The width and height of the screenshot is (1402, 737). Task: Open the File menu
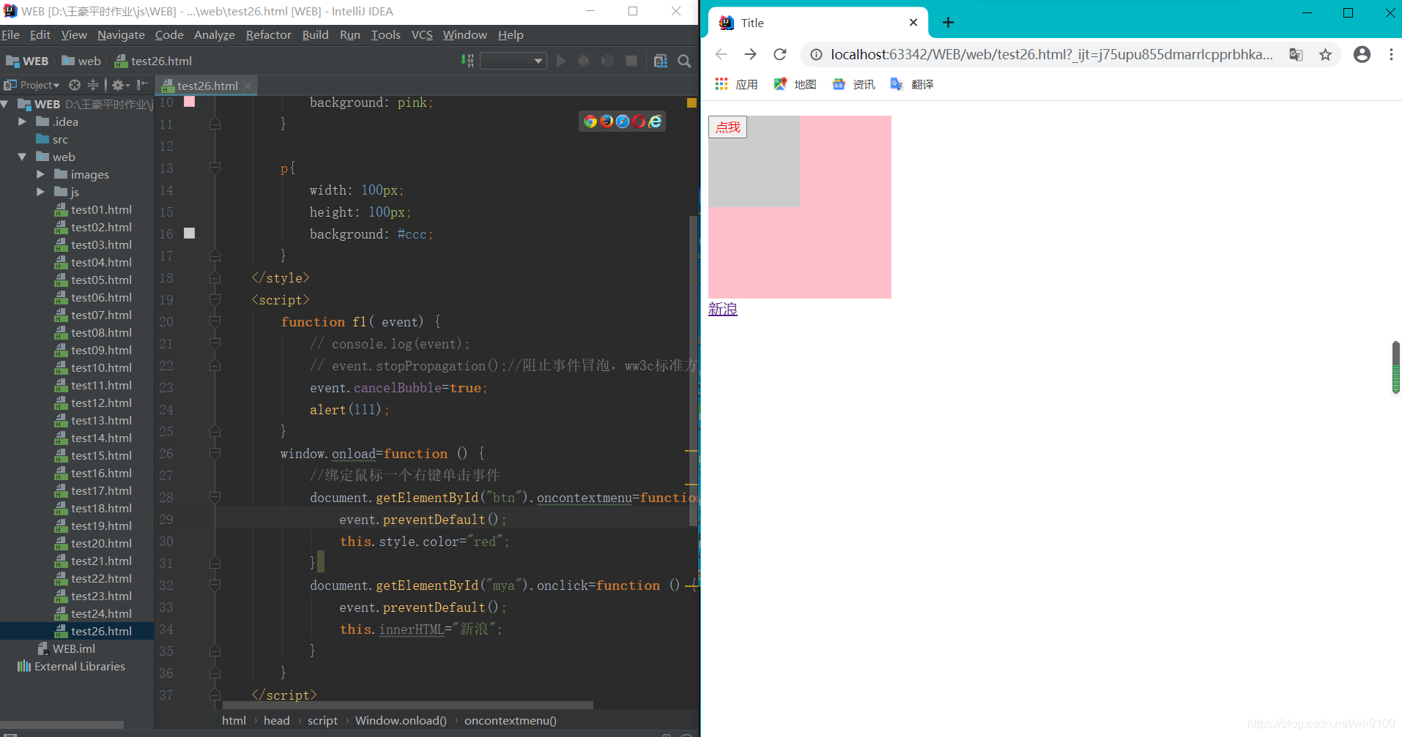[11, 34]
